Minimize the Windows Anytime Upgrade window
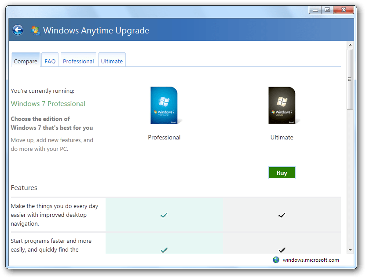Viewport: 366px width, 278px height. pyautogui.click(x=315, y=10)
